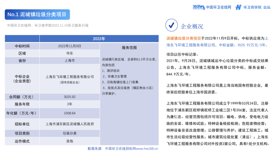Click the 项目以往中标记录 line
The image size is (275, 153).
(182, 54)
